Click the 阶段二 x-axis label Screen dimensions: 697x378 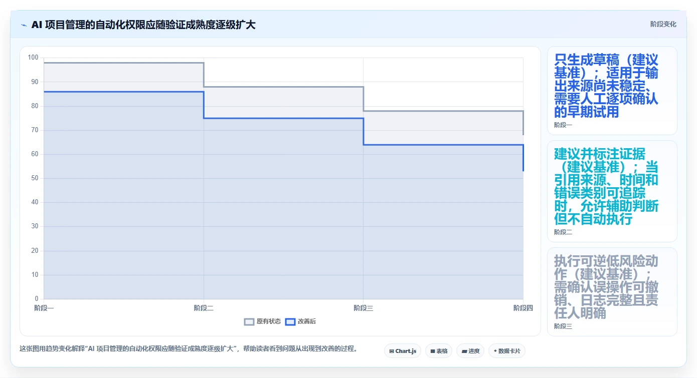204,308
